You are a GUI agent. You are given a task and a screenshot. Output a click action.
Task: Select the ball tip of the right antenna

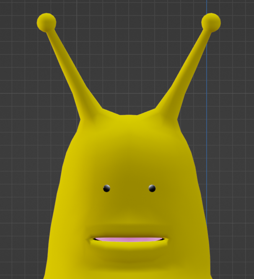point(211,23)
